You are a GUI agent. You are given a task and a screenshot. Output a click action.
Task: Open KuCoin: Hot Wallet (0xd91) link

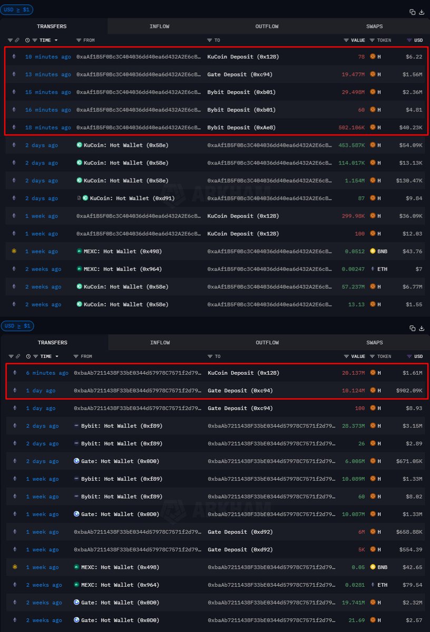click(132, 198)
